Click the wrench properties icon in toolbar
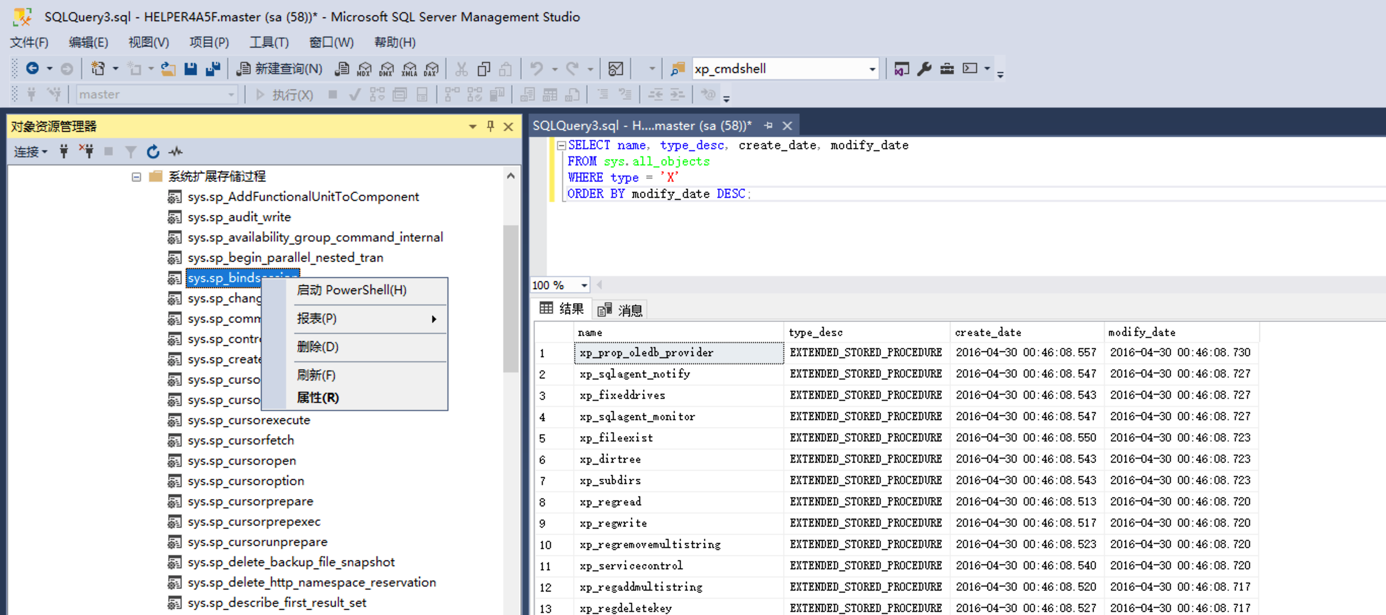Image resolution: width=1386 pixels, height=615 pixels. 924,69
